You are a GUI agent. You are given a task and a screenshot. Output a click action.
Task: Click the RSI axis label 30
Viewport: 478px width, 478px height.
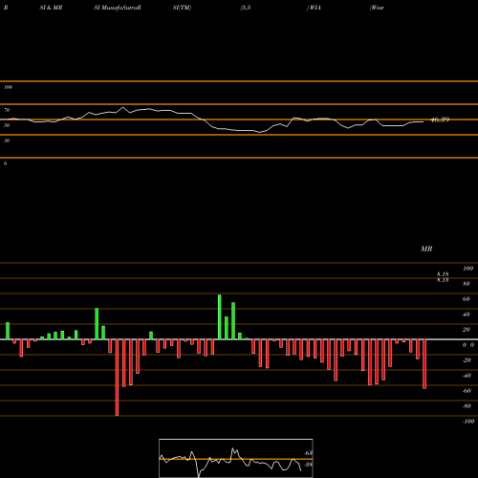click(x=7, y=141)
